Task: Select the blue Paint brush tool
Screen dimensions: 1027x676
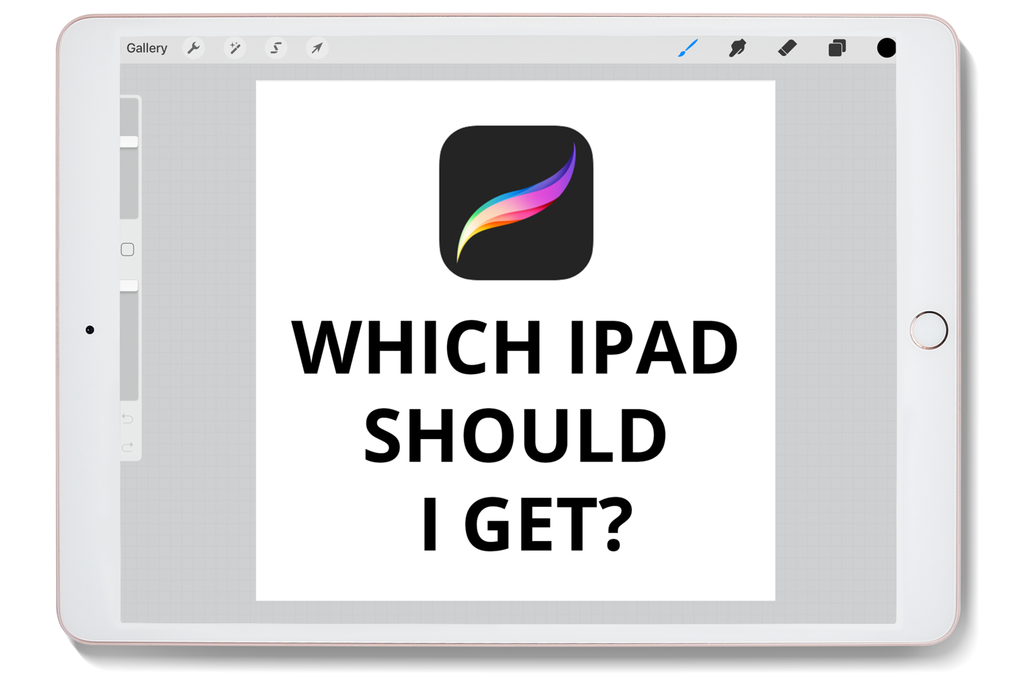Action: [687, 48]
